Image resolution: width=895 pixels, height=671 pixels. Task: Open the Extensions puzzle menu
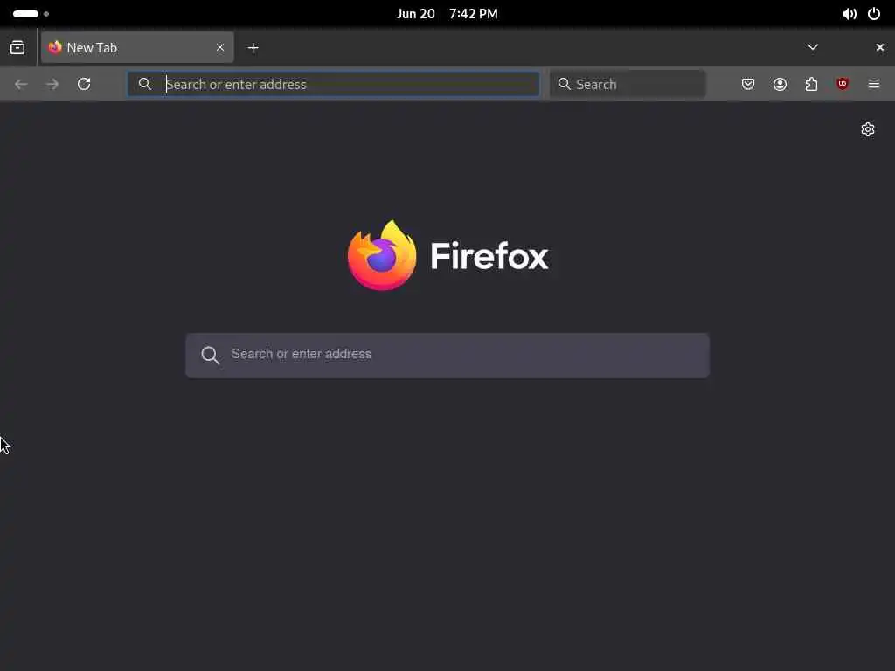pos(811,85)
